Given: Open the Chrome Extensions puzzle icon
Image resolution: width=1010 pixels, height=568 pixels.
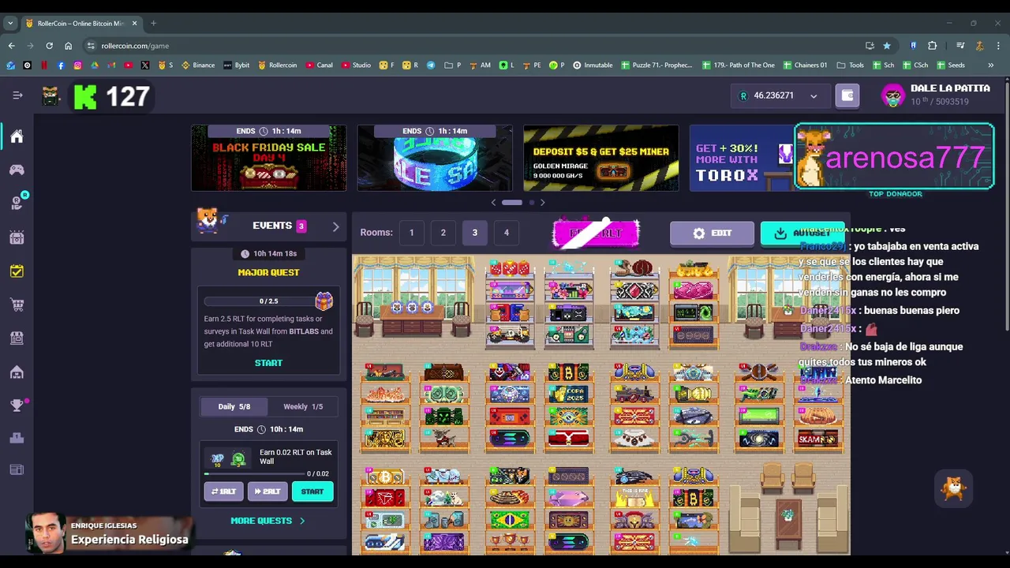Looking at the screenshot, I should [932, 46].
